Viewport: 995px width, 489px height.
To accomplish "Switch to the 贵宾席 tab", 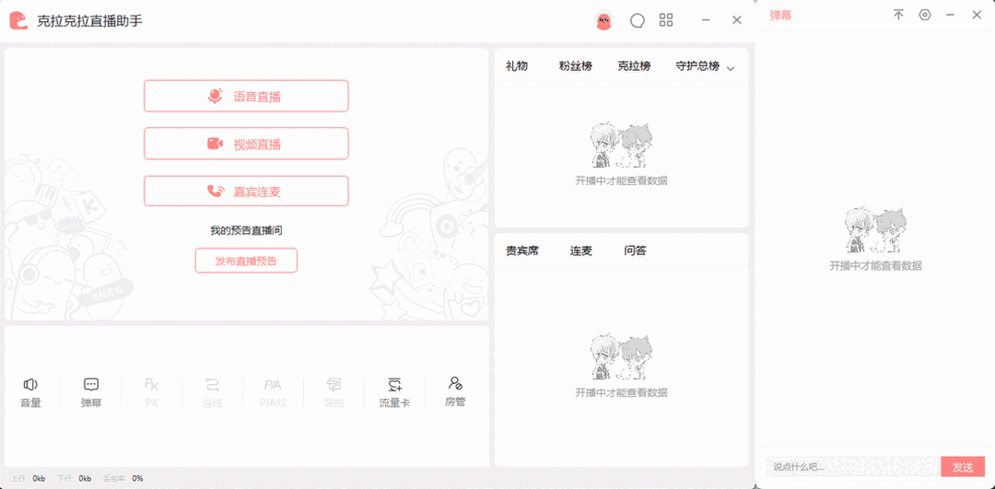I will coord(521,250).
